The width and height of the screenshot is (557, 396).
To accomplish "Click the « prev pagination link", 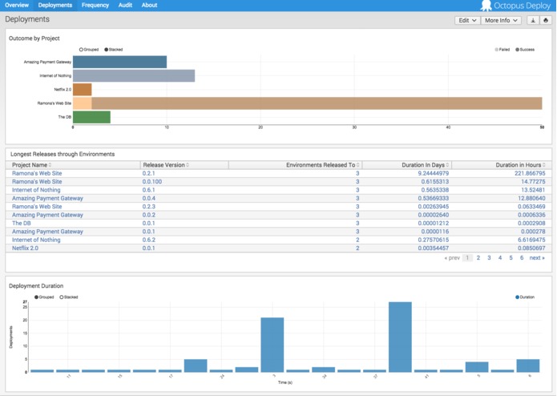I will 452,258.
